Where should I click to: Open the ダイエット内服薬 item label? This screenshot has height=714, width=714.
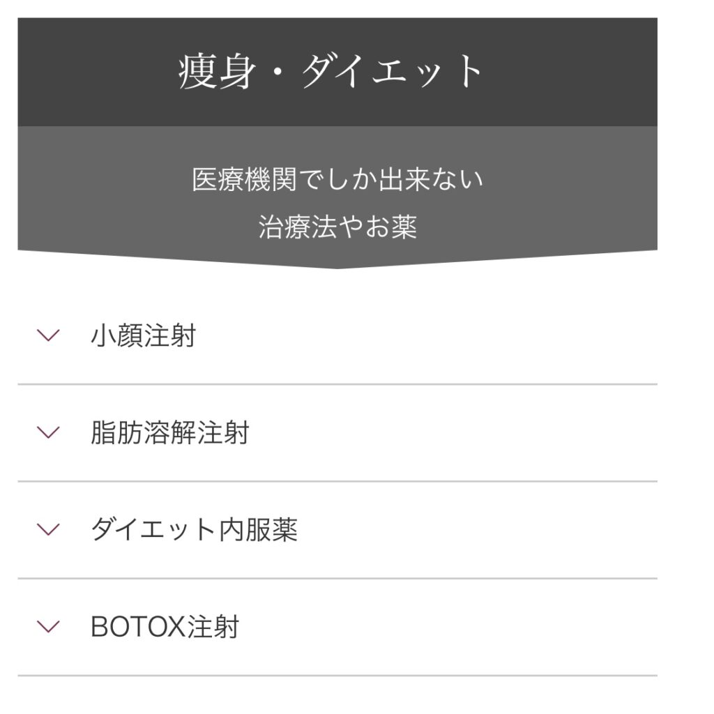[x=194, y=530]
